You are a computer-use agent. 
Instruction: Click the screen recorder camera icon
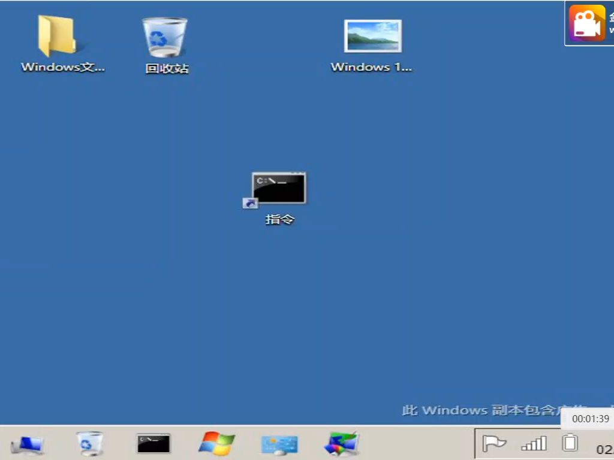click(x=587, y=23)
